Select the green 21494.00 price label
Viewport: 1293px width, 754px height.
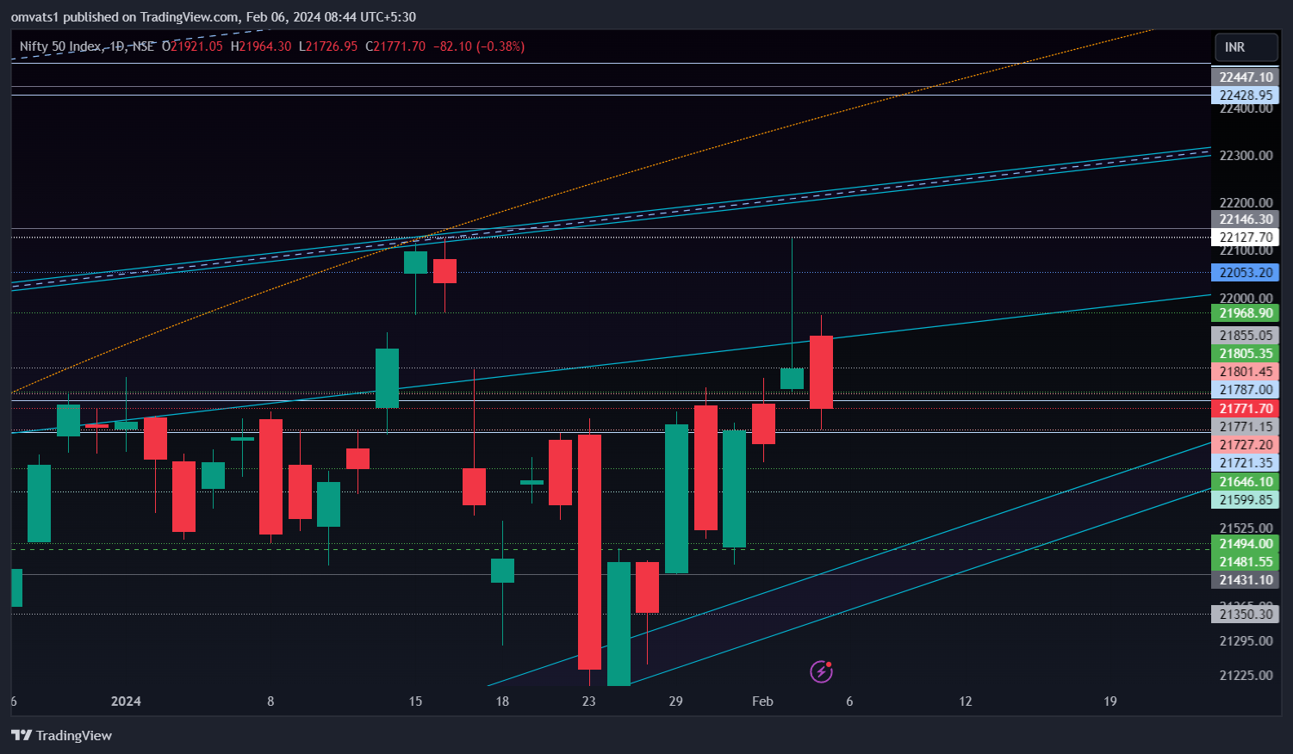(1245, 544)
